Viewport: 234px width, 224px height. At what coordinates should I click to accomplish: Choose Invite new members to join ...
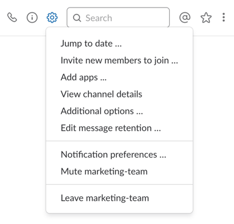click(x=119, y=61)
